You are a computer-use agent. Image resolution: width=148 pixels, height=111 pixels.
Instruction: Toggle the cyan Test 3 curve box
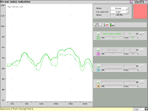[98, 70]
